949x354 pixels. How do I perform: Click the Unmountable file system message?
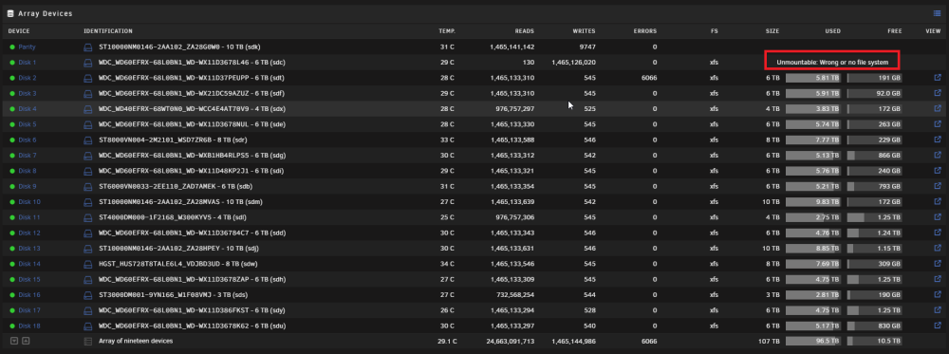point(832,63)
